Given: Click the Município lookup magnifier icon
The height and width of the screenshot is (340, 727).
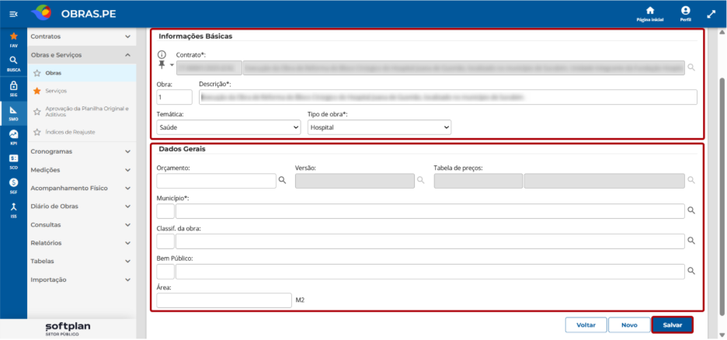Looking at the screenshot, I should coord(690,211).
